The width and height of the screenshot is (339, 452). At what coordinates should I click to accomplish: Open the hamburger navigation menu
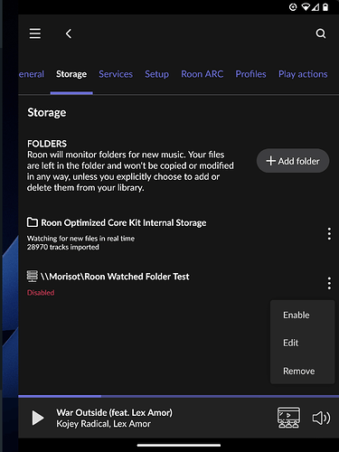pyautogui.click(x=35, y=33)
